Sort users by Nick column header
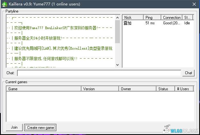Viewport: 200px width, 135px height. point(133,18)
